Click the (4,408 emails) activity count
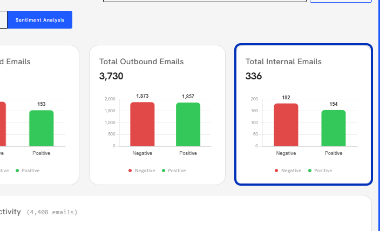The height and width of the screenshot is (231, 380). [x=52, y=212]
